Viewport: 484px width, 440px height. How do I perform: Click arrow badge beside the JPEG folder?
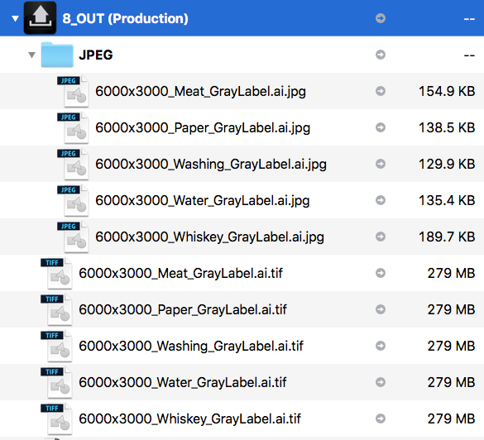pyautogui.click(x=381, y=55)
